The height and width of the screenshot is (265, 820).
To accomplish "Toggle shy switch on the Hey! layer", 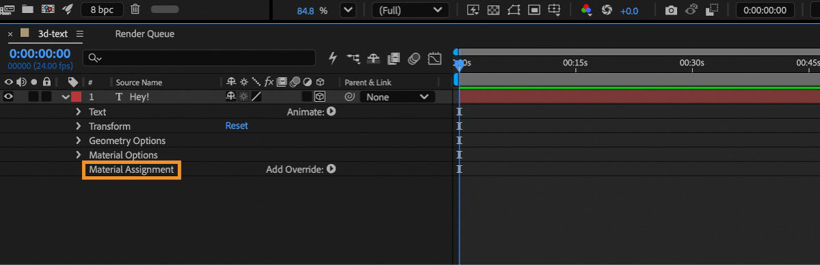I will click(230, 97).
